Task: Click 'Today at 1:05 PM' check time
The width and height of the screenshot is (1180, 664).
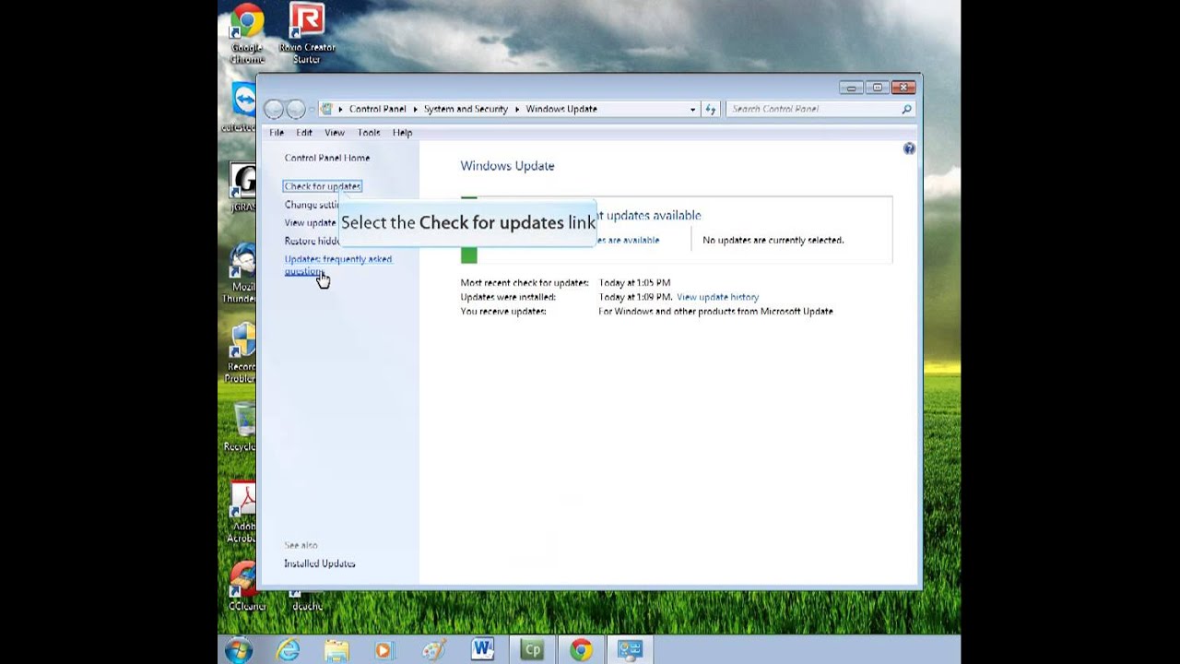Action: 634,282
